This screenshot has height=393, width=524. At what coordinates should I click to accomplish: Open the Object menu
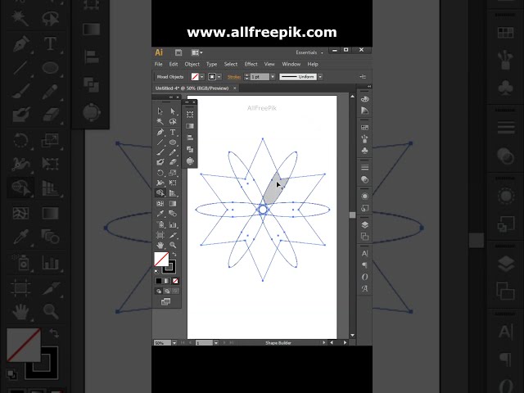[192, 64]
